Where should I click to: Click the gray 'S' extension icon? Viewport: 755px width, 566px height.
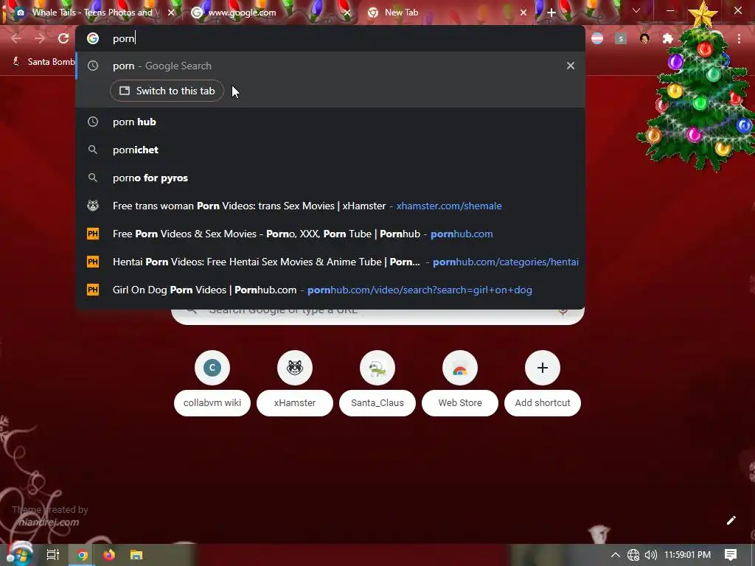pos(621,38)
